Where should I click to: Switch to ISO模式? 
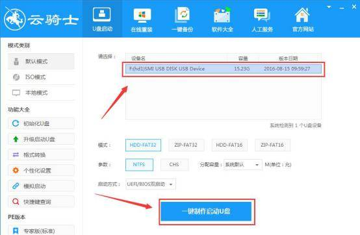point(42,77)
